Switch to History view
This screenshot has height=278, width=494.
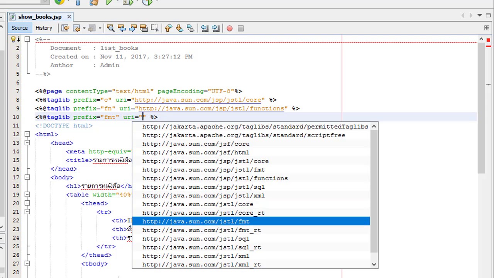pos(44,28)
